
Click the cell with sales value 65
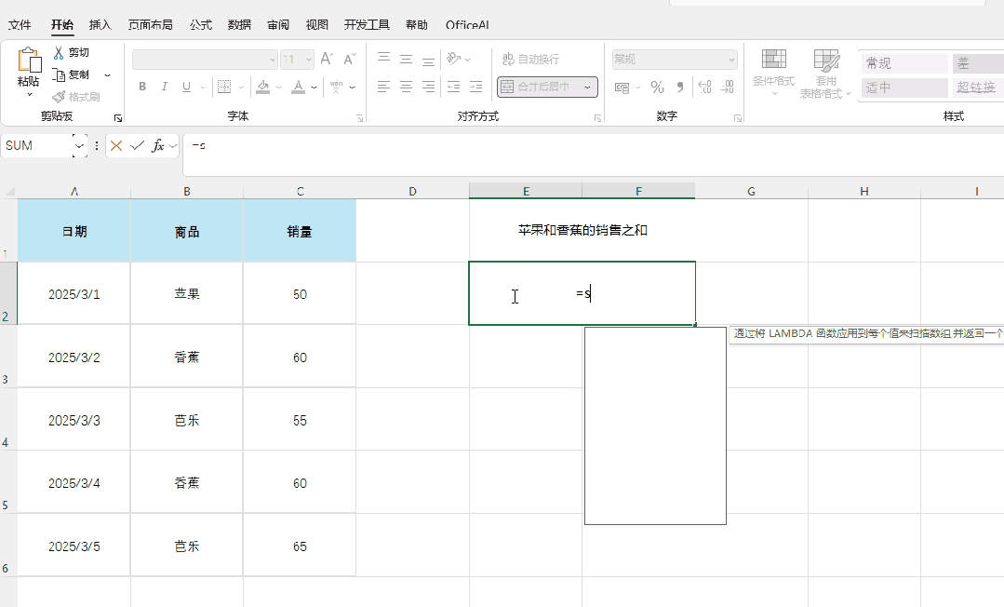[x=300, y=546]
